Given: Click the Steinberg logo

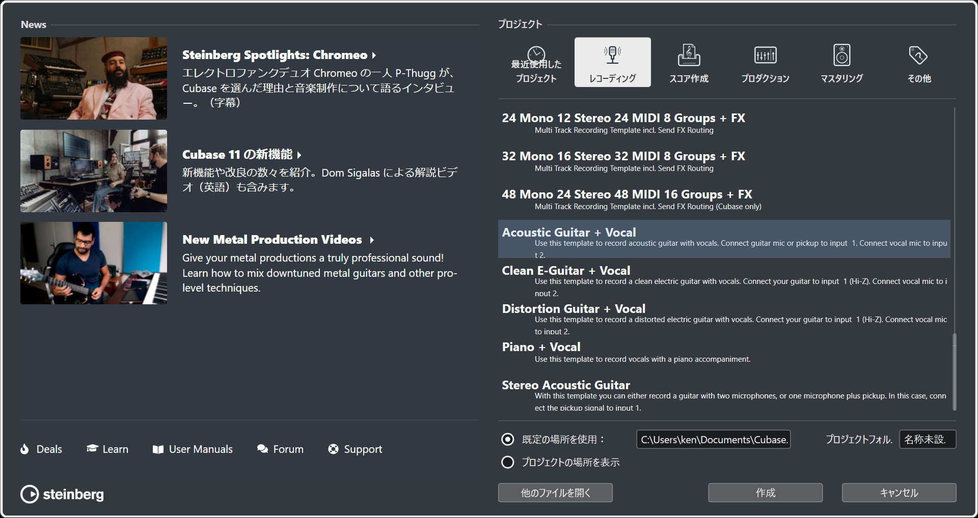Looking at the screenshot, I should point(62,494).
